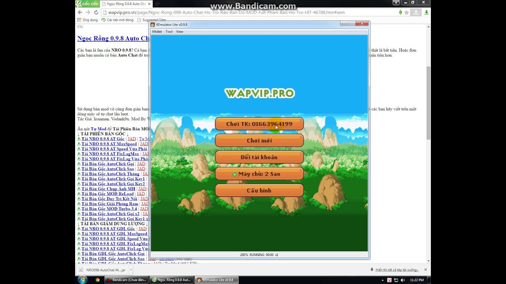This screenshot has height=284, width=506.
Task: Click the red V tray icon
Action: [x=389, y=280]
